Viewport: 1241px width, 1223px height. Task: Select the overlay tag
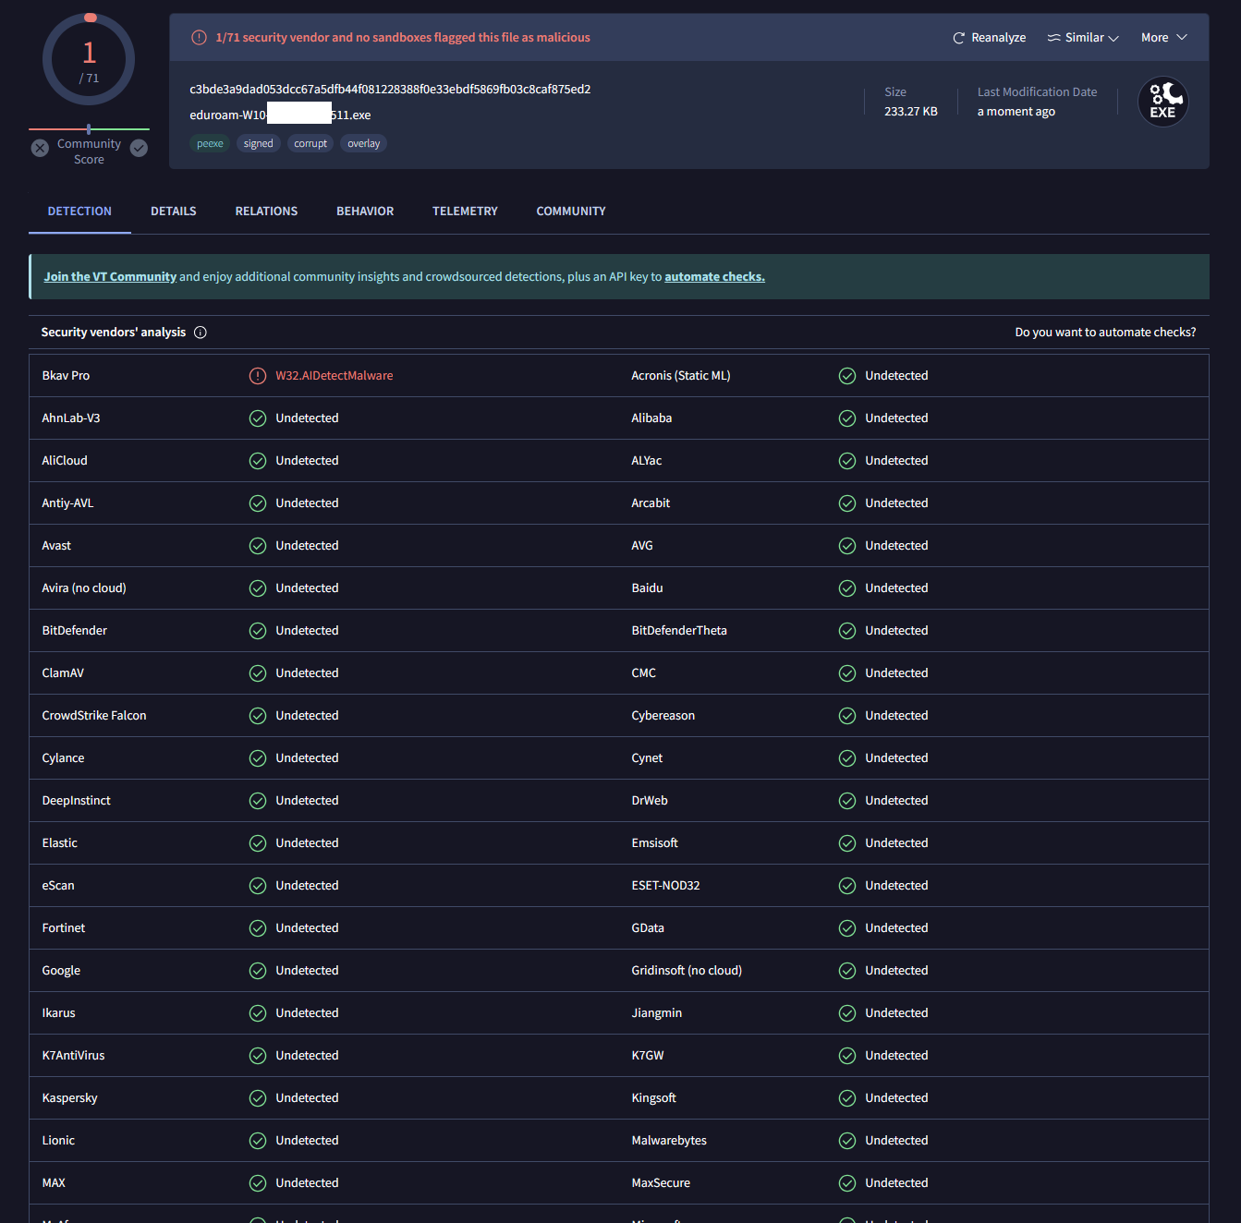coord(364,143)
